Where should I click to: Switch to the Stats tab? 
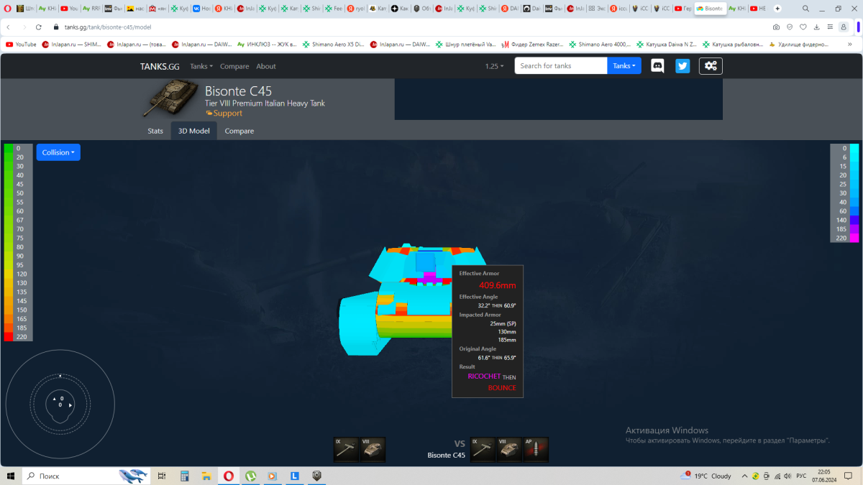[x=155, y=131]
